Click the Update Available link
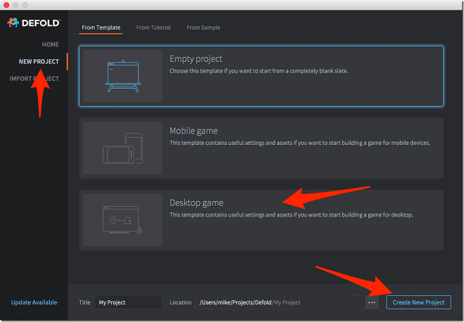The image size is (464, 322). tap(34, 302)
